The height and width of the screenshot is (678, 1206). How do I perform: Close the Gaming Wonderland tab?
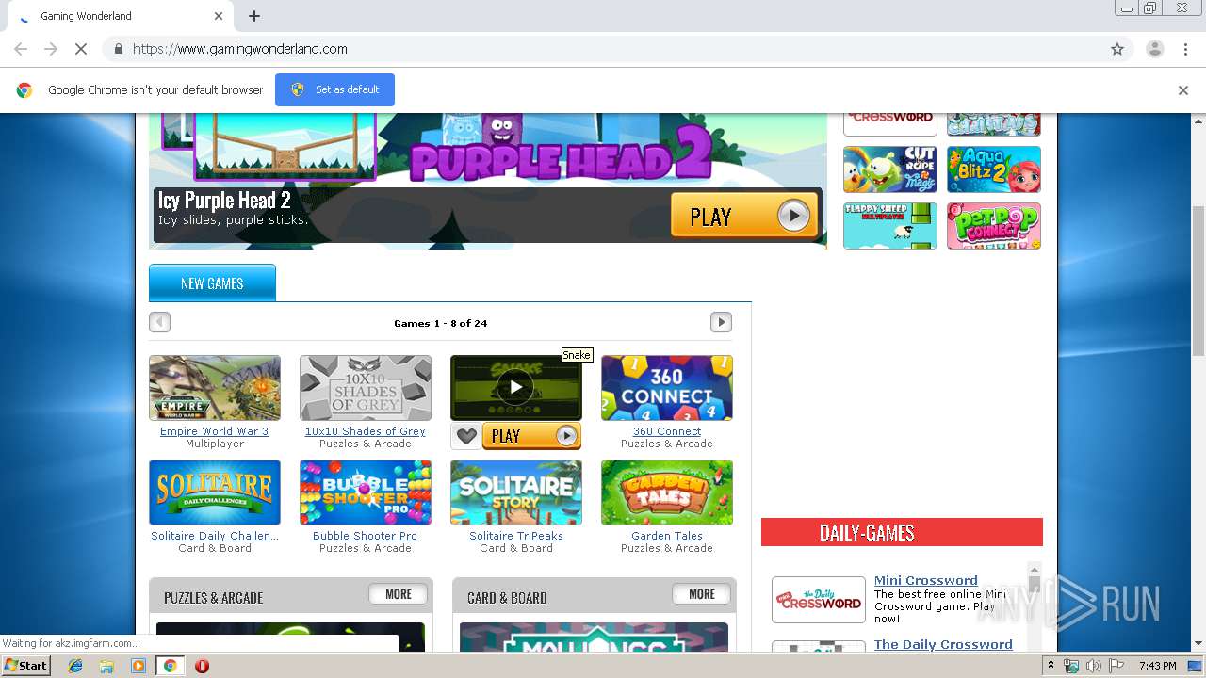coord(219,16)
